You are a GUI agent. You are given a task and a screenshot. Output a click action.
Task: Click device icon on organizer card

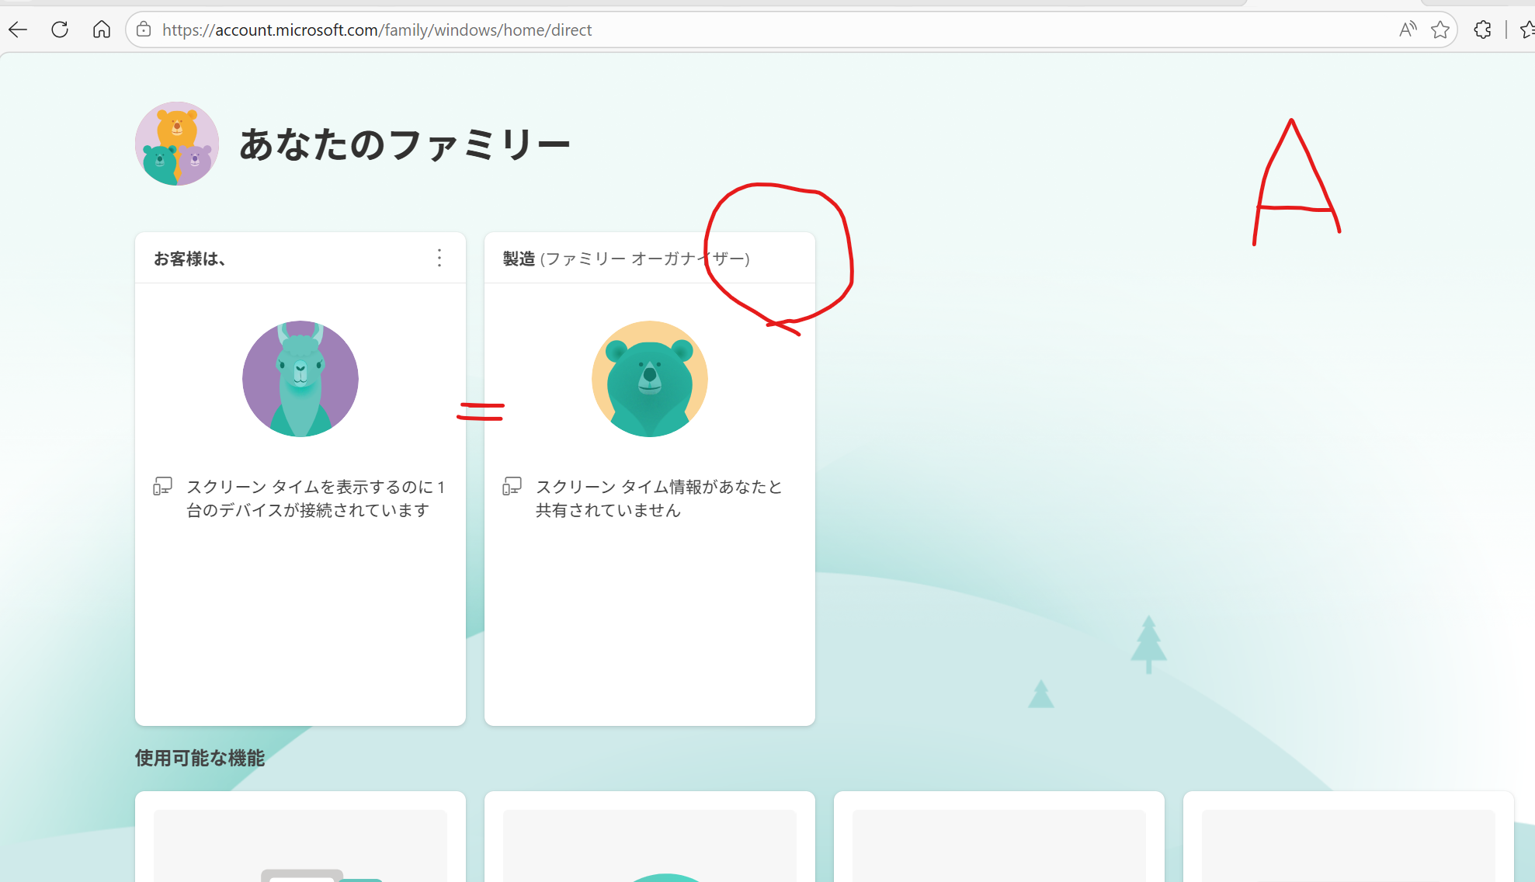click(512, 487)
